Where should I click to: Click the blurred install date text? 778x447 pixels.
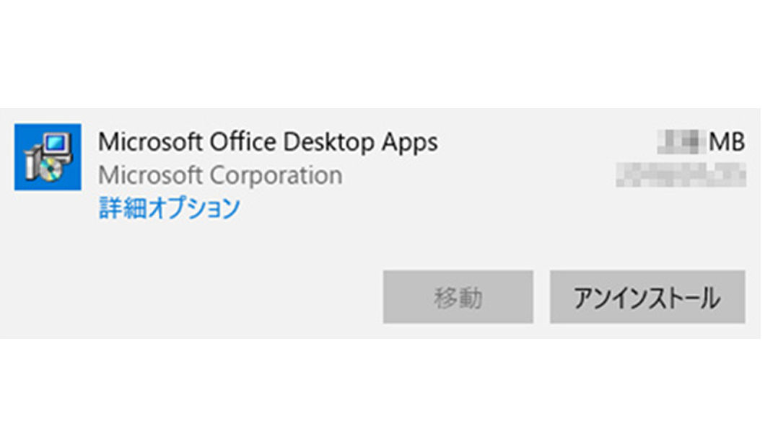681,175
